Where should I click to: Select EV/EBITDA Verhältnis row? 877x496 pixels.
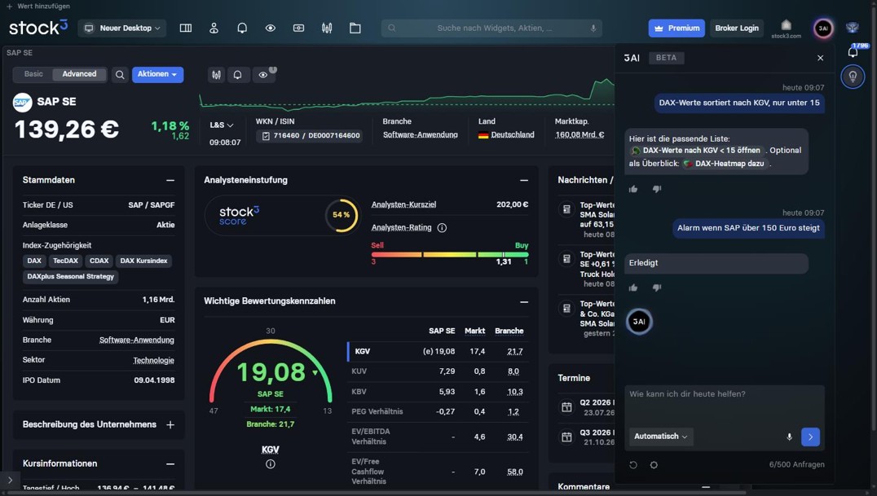[x=437, y=437]
